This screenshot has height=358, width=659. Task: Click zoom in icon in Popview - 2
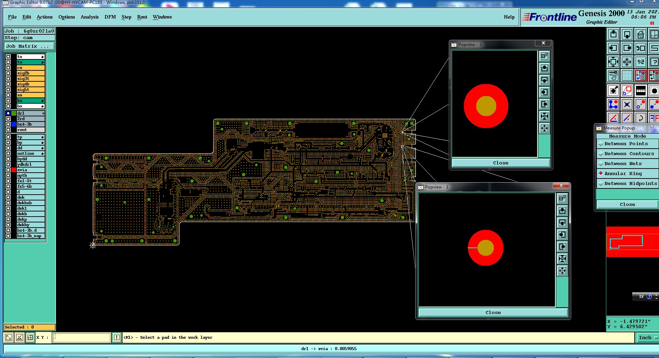click(x=544, y=116)
